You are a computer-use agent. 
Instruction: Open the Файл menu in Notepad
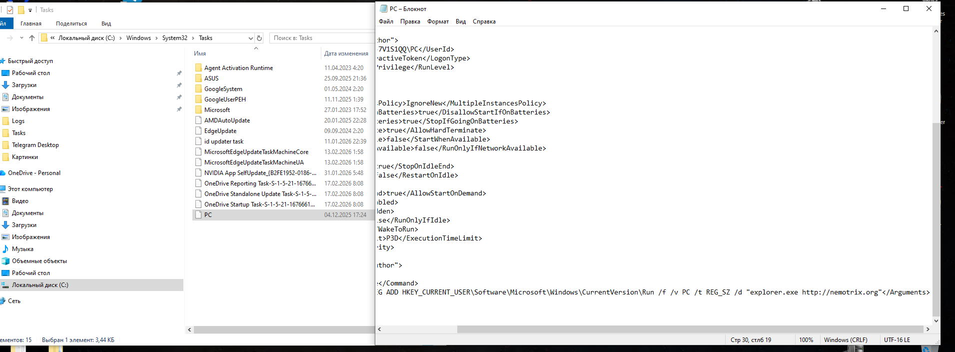[x=386, y=21]
